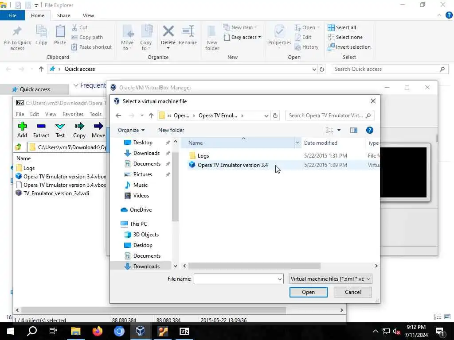This screenshot has width=454, height=340.
Task: Refresh the file dialog folder listing
Action: click(x=275, y=116)
